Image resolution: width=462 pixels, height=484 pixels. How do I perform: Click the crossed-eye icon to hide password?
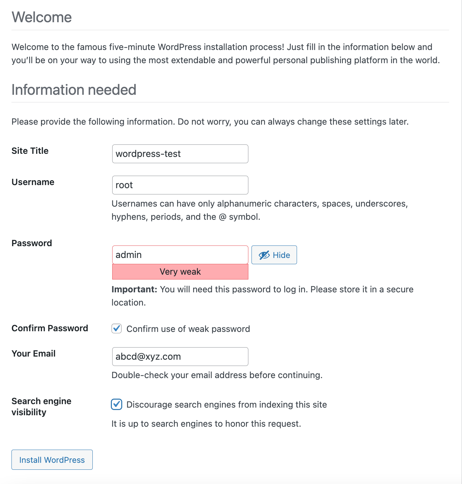click(264, 255)
